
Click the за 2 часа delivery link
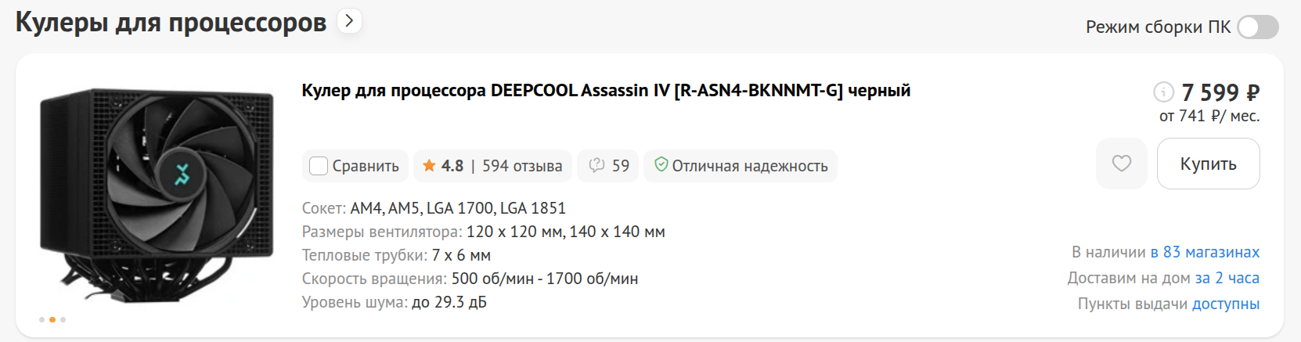click(1227, 278)
